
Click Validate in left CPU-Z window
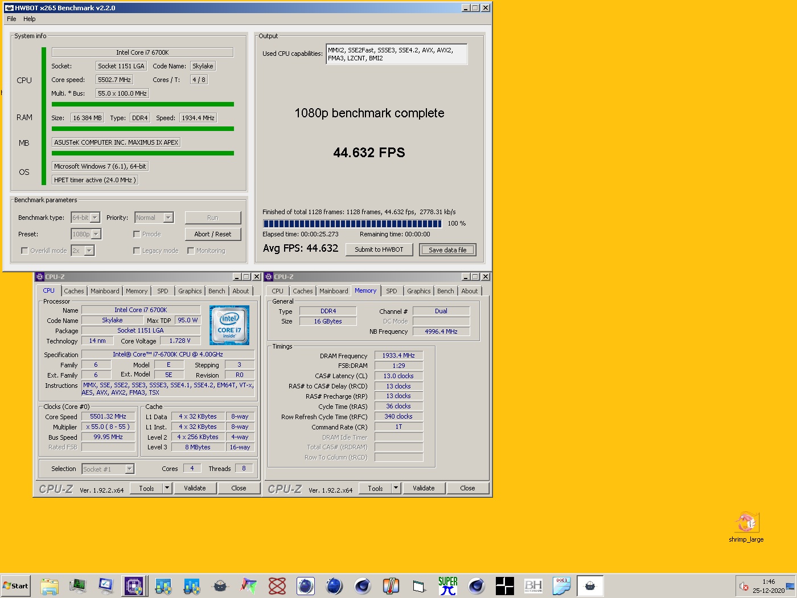pyautogui.click(x=195, y=488)
